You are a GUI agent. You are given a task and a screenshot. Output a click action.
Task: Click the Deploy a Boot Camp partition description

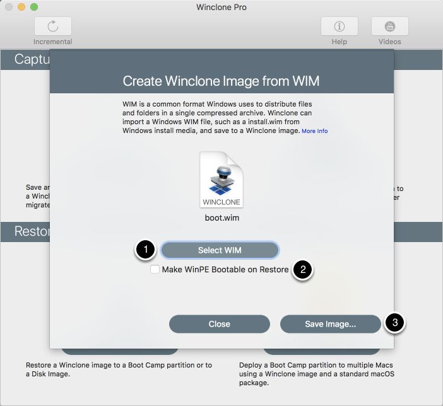(317, 374)
